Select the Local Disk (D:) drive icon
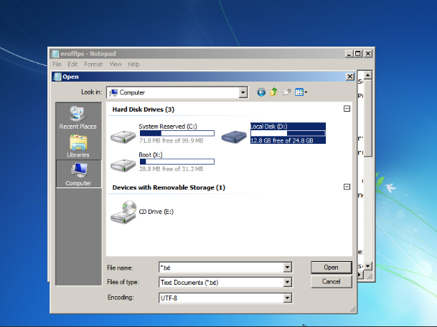 click(234, 137)
